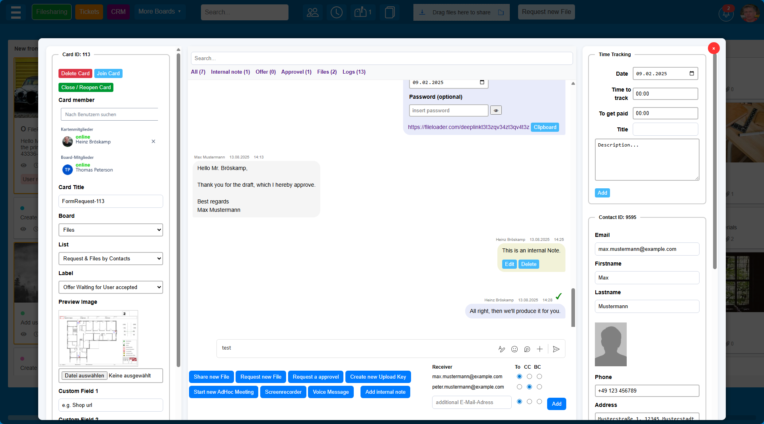Check the mailbox notification icon showing 1

[360, 12]
